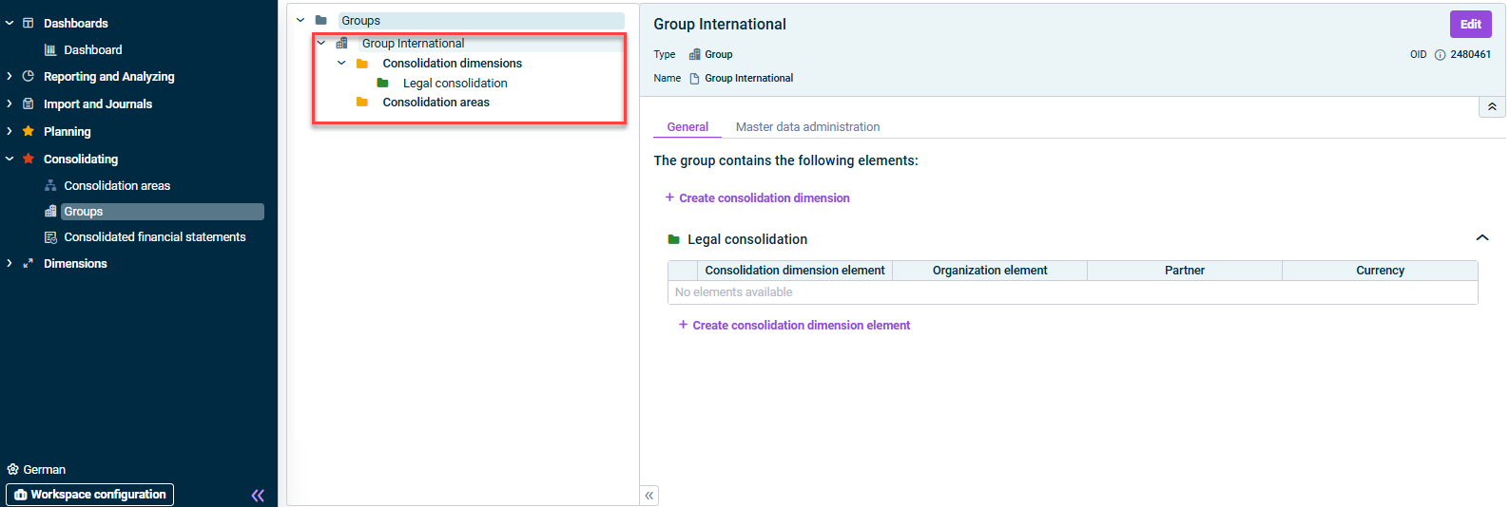The width and height of the screenshot is (1510, 507).
Task: Click the Consolidation areas hierarchy icon in sidebar
Action: [50, 185]
